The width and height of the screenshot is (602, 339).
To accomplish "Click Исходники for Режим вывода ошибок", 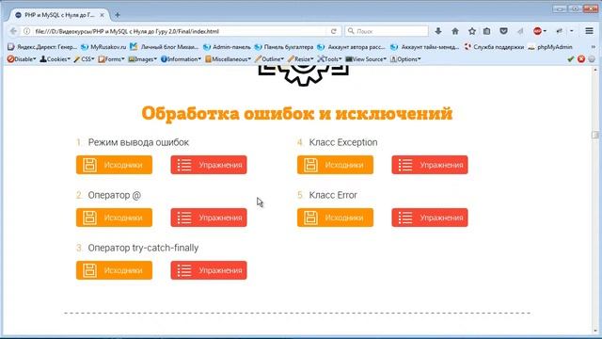I will click(x=114, y=165).
